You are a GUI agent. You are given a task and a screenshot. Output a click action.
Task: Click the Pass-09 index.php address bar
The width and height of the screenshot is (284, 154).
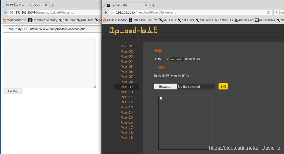tap(190, 12)
